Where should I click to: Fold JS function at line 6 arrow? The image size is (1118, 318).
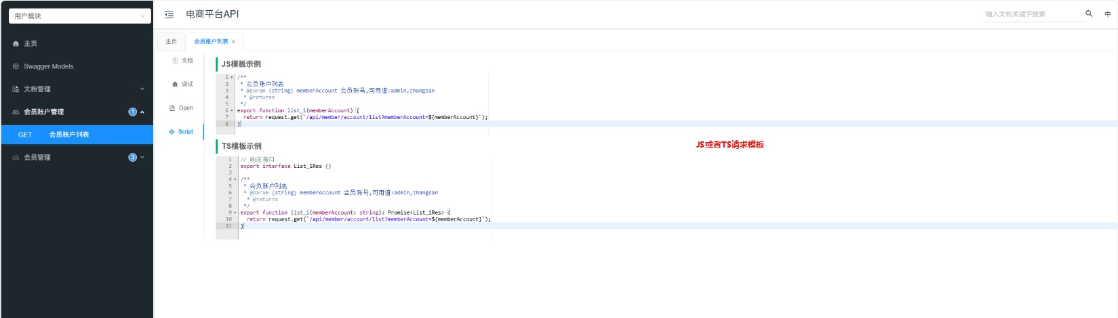point(232,110)
